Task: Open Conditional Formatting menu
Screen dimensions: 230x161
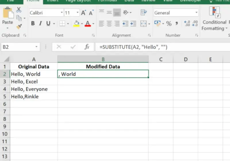Action: [214, 19]
